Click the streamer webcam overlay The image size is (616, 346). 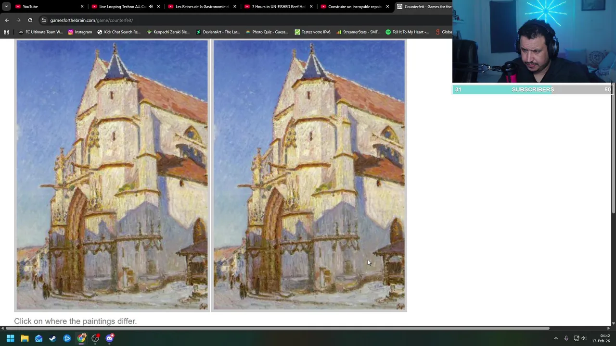534,41
